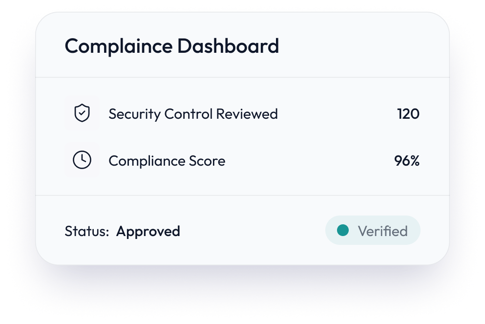Image resolution: width=485 pixels, height=324 pixels.
Task: Click the Status: label text
Action: (86, 231)
